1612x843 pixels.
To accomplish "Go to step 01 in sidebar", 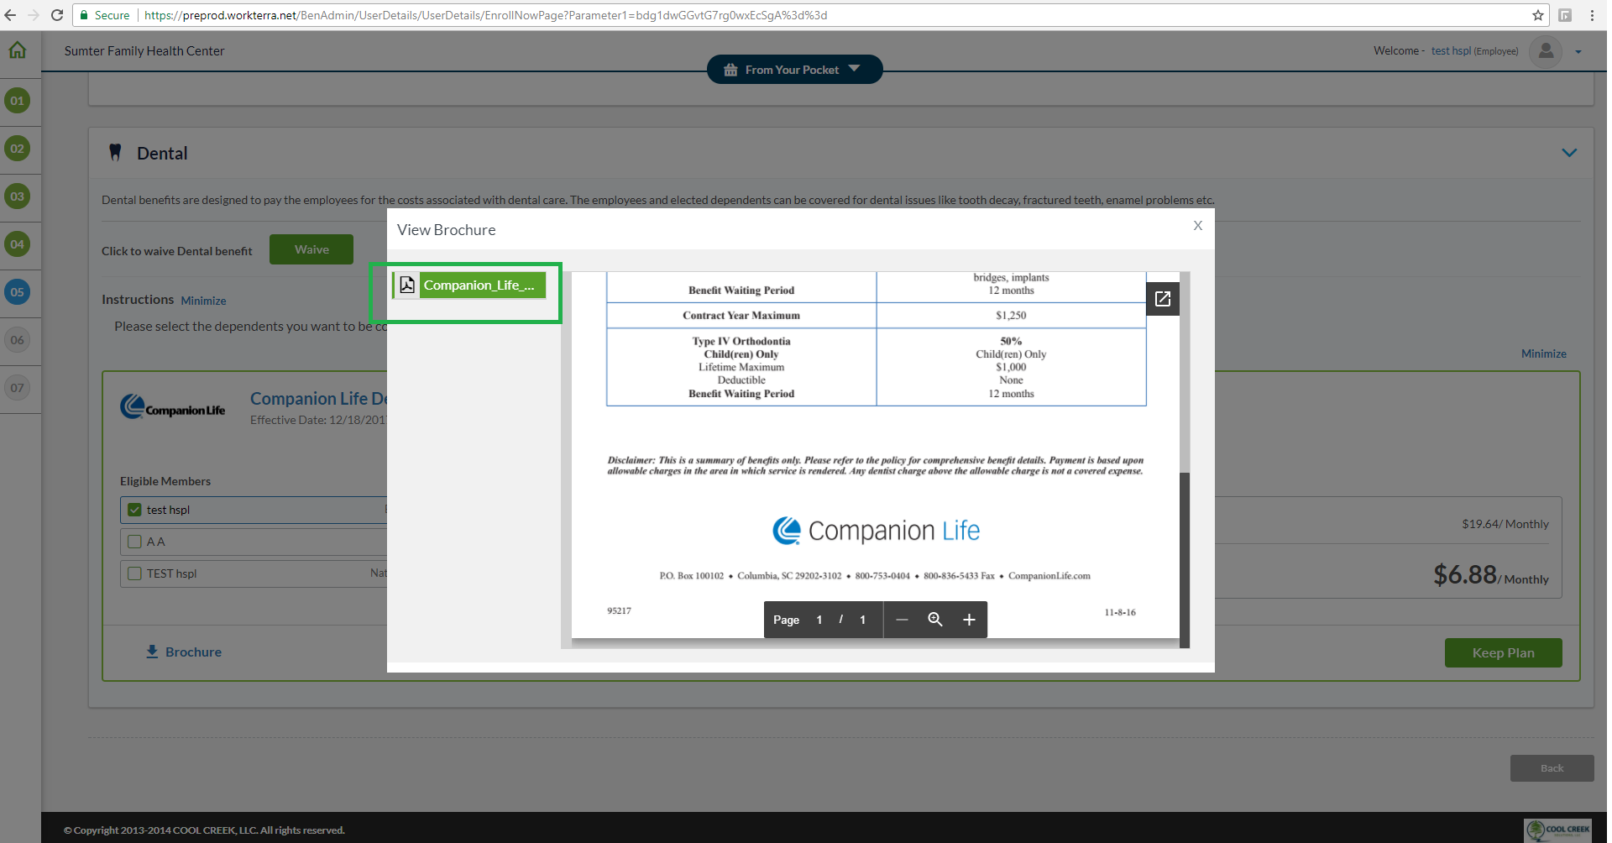I will pos(17,101).
